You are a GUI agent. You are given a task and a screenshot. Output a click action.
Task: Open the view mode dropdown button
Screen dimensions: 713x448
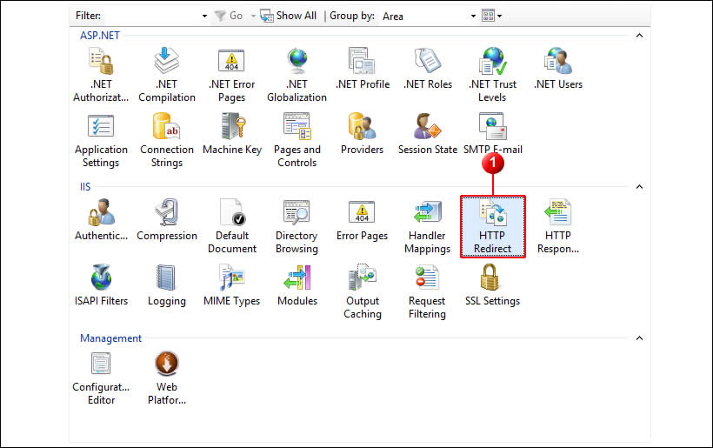(x=492, y=16)
